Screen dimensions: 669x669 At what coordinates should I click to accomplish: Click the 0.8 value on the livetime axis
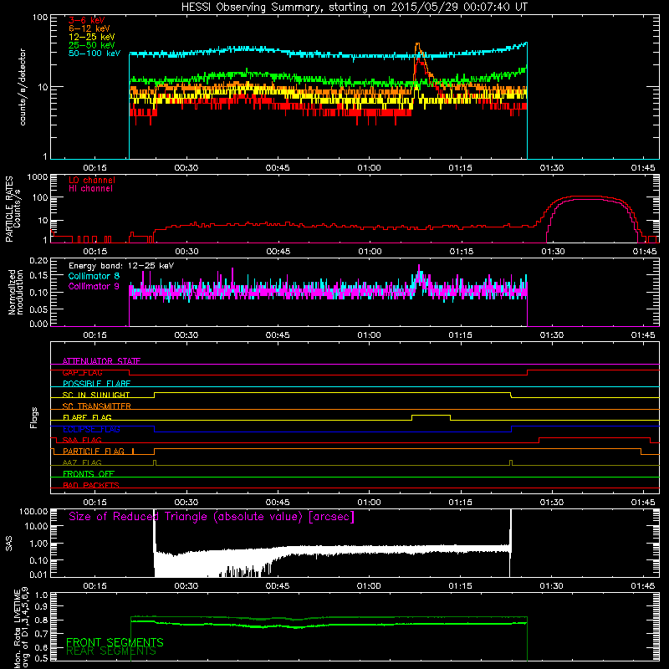41,620
